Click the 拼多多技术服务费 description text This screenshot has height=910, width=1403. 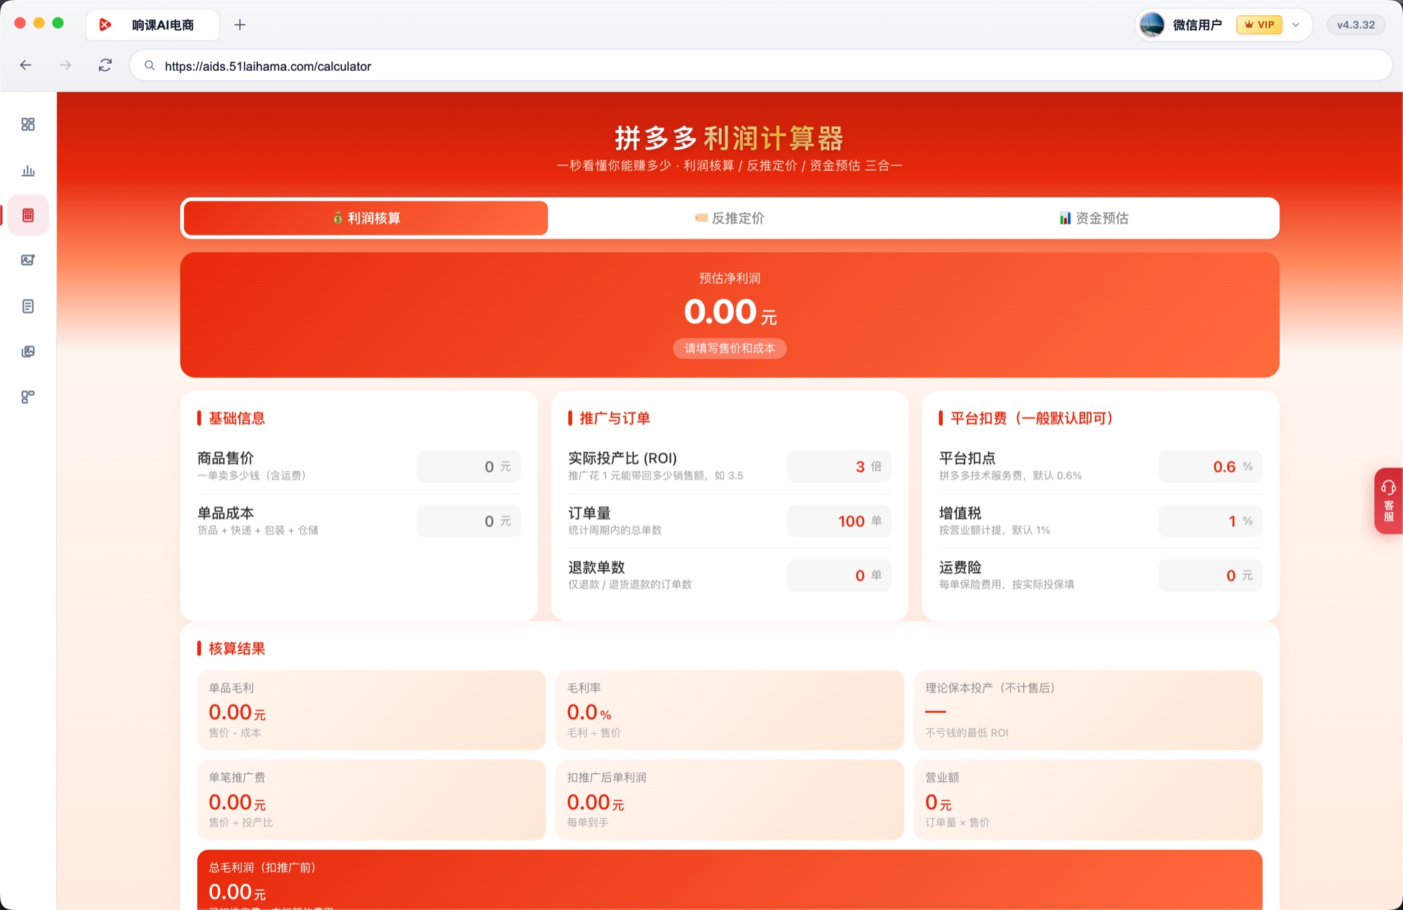click(1010, 476)
